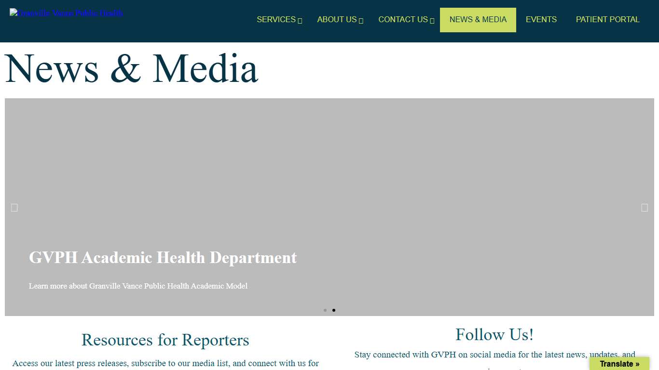
Task: Click the GVPH Academic Health Department slide
Action: tap(163, 258)
